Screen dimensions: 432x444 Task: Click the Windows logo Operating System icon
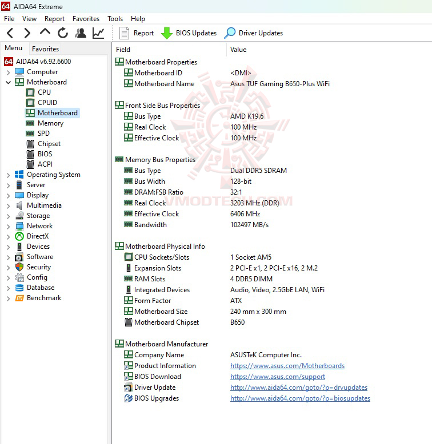tap(19, 175)
